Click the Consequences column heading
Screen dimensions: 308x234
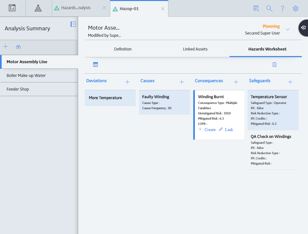click(x=209, y=81)
